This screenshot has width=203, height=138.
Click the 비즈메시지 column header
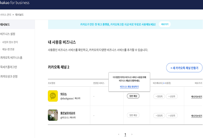coord(162,83)
